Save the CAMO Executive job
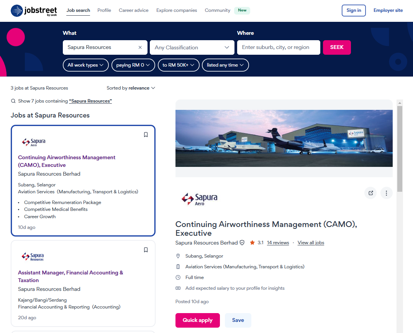Screen dimensions: 413x333 click(x=238, y=320)
